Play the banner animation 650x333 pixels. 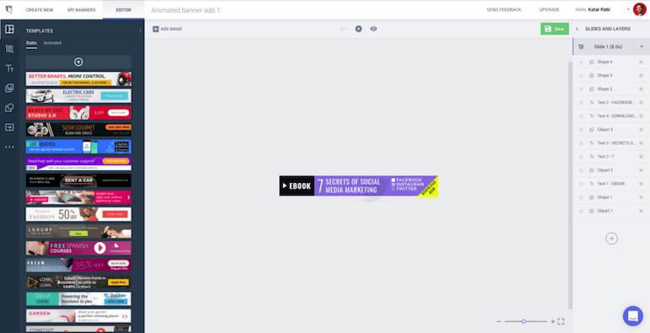tap(359, 29)
